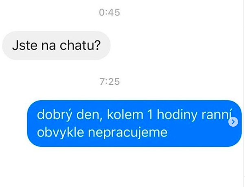The image size is (245, 187).
Task: Click the word "hodiny" in blue message
Action: pyautogui.click(x=177, y=115)
